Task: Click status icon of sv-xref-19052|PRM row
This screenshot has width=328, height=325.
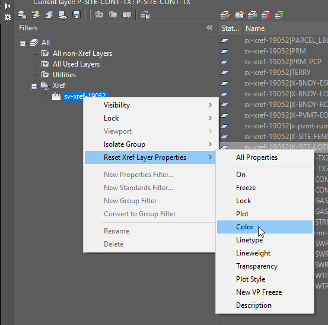Action: click(224, 51)
